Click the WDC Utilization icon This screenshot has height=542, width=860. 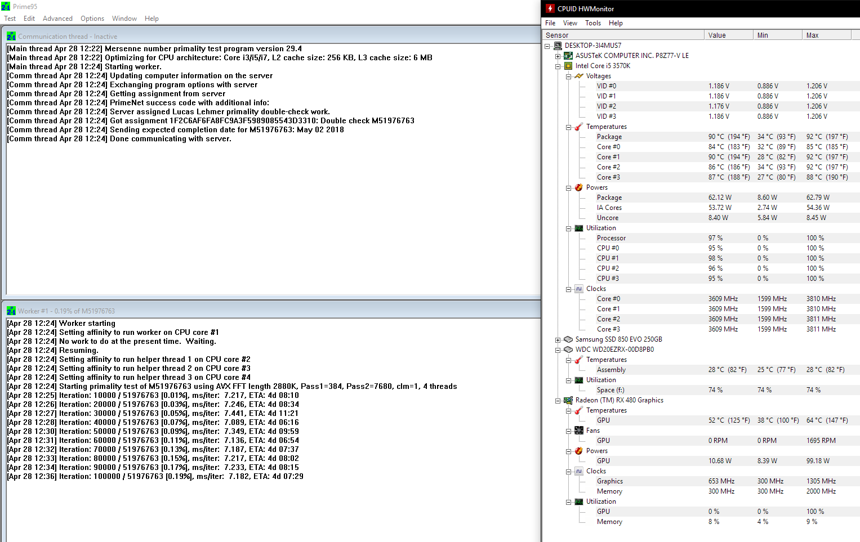[x=579, y=380]
